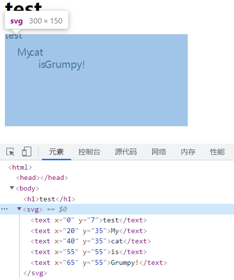This screenshot has width=234, height=280.
Task: Switch to the 网络 tab
Action: (x=159, y=152)
